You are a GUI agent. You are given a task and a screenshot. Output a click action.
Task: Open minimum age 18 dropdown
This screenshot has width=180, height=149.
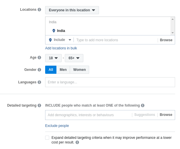(53, 58)
